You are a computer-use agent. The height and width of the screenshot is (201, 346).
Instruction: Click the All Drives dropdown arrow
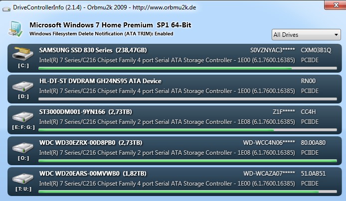pyautogui.click(x=337, y=35)
